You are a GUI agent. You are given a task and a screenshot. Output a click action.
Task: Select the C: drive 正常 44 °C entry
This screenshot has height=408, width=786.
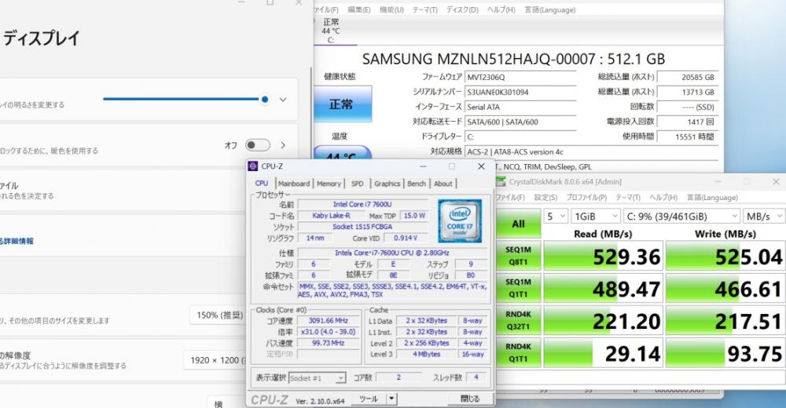[331, 31]
